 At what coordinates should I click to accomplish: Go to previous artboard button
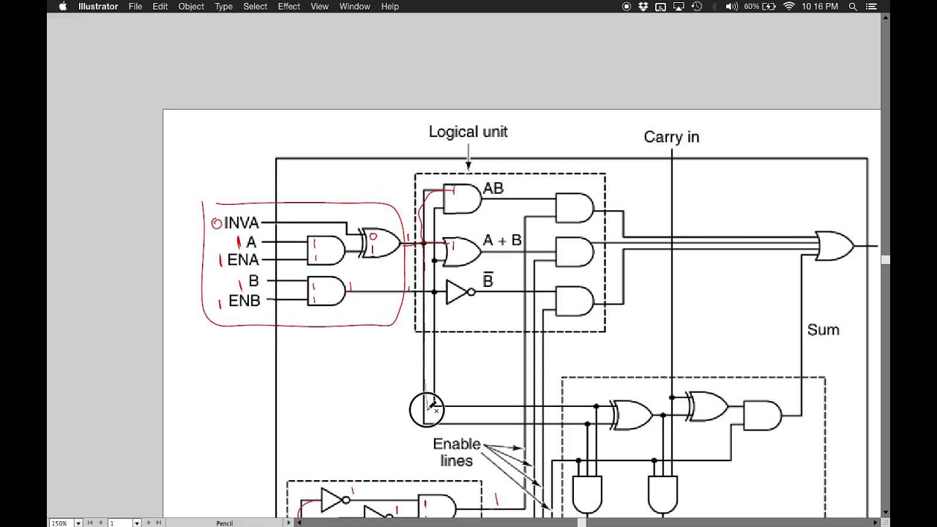coord(100,523)
